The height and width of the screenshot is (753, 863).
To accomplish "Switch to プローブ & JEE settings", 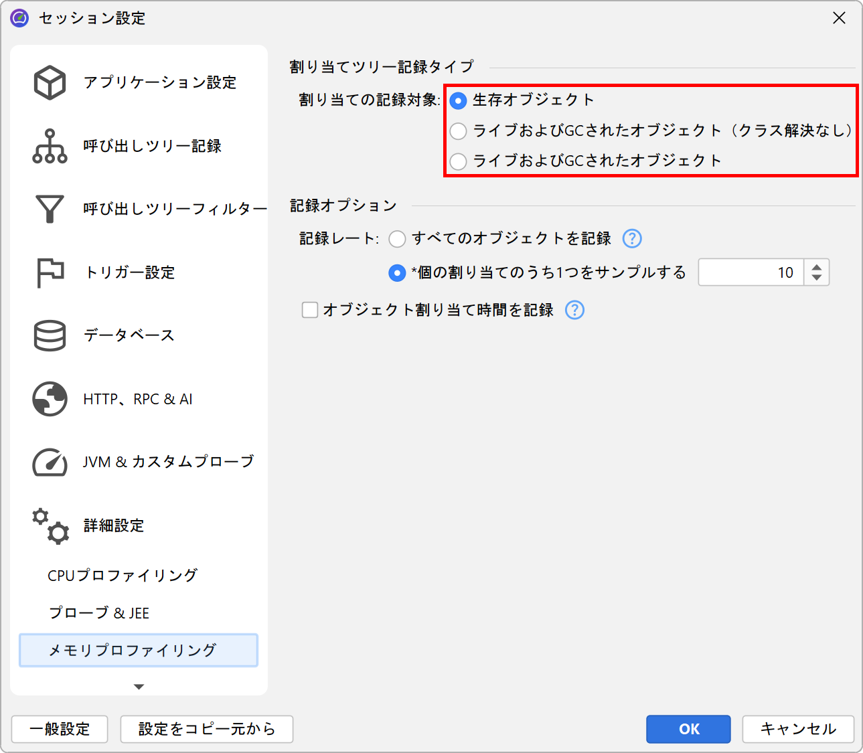I will (x=99, y=613).
